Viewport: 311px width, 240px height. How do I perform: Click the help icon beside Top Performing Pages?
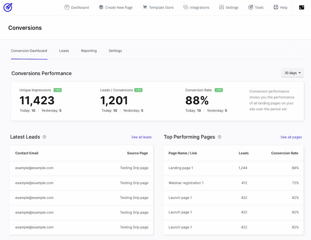point(219,137)
